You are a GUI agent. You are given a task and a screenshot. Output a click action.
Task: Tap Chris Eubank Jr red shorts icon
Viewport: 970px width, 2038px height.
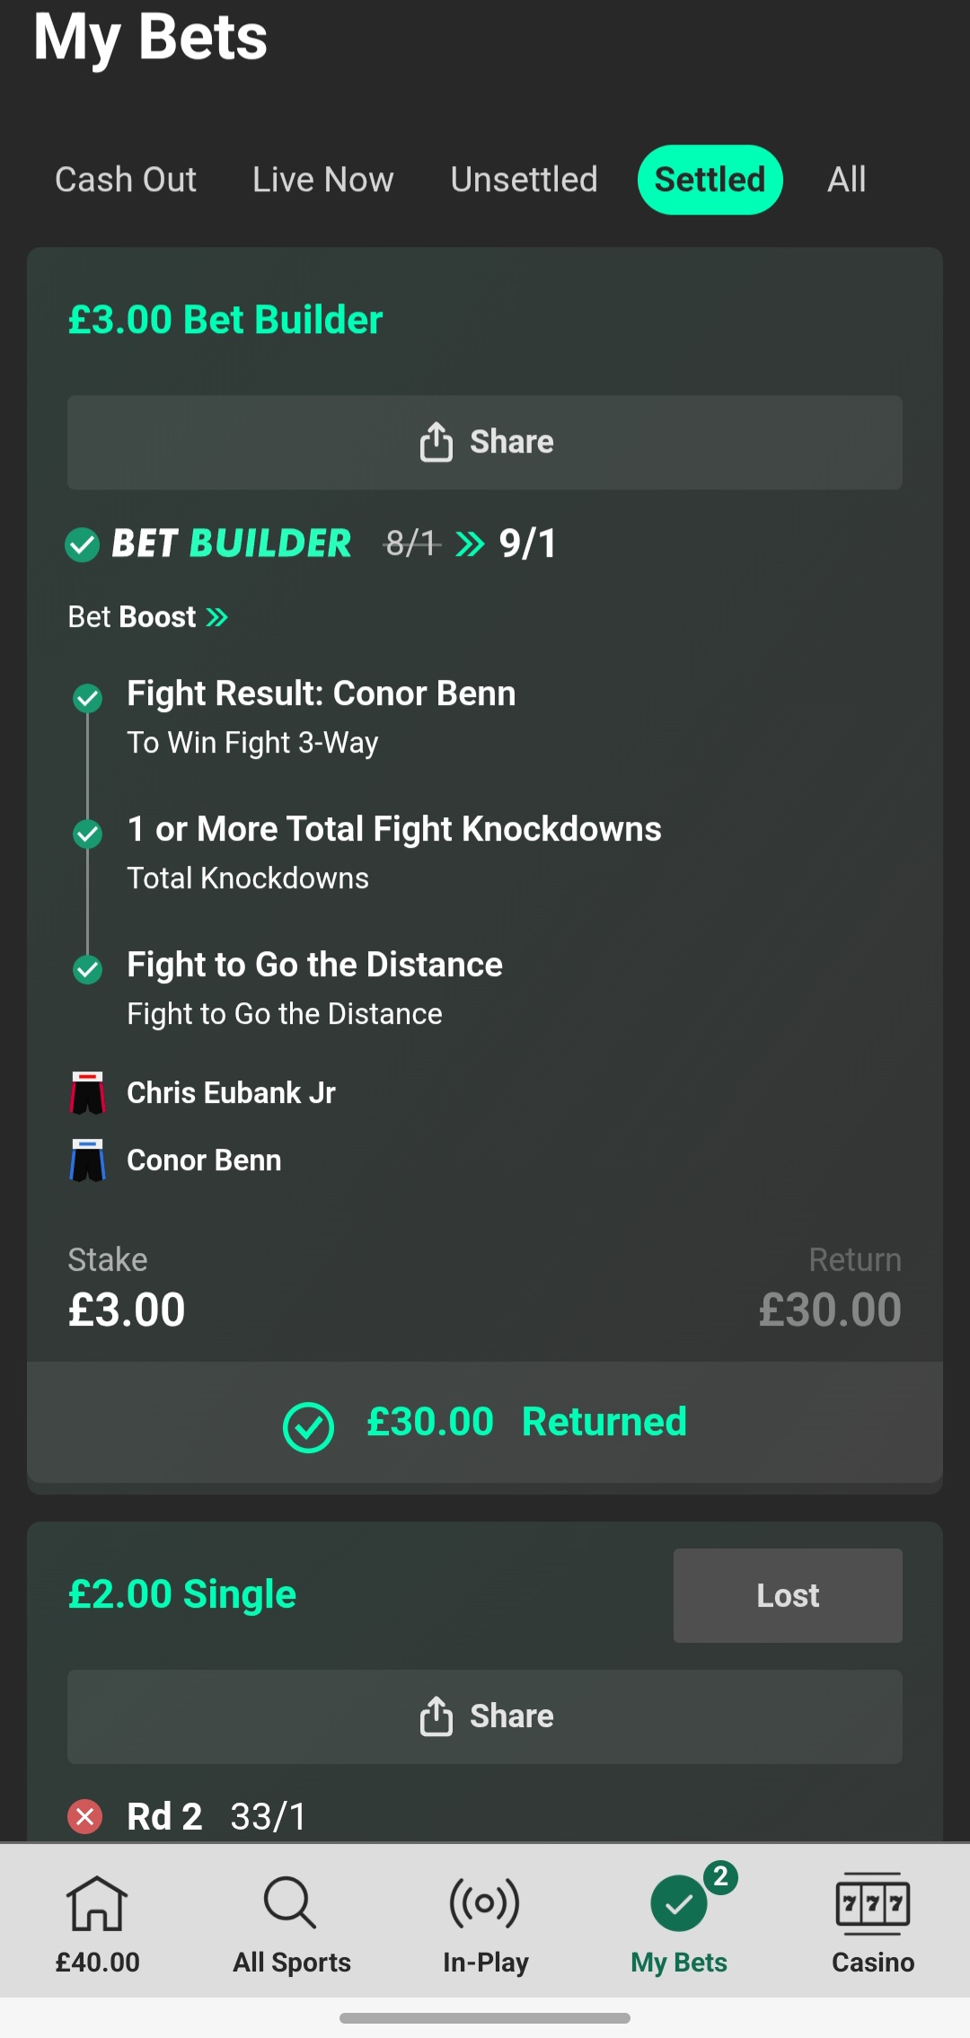(88, 1093)
